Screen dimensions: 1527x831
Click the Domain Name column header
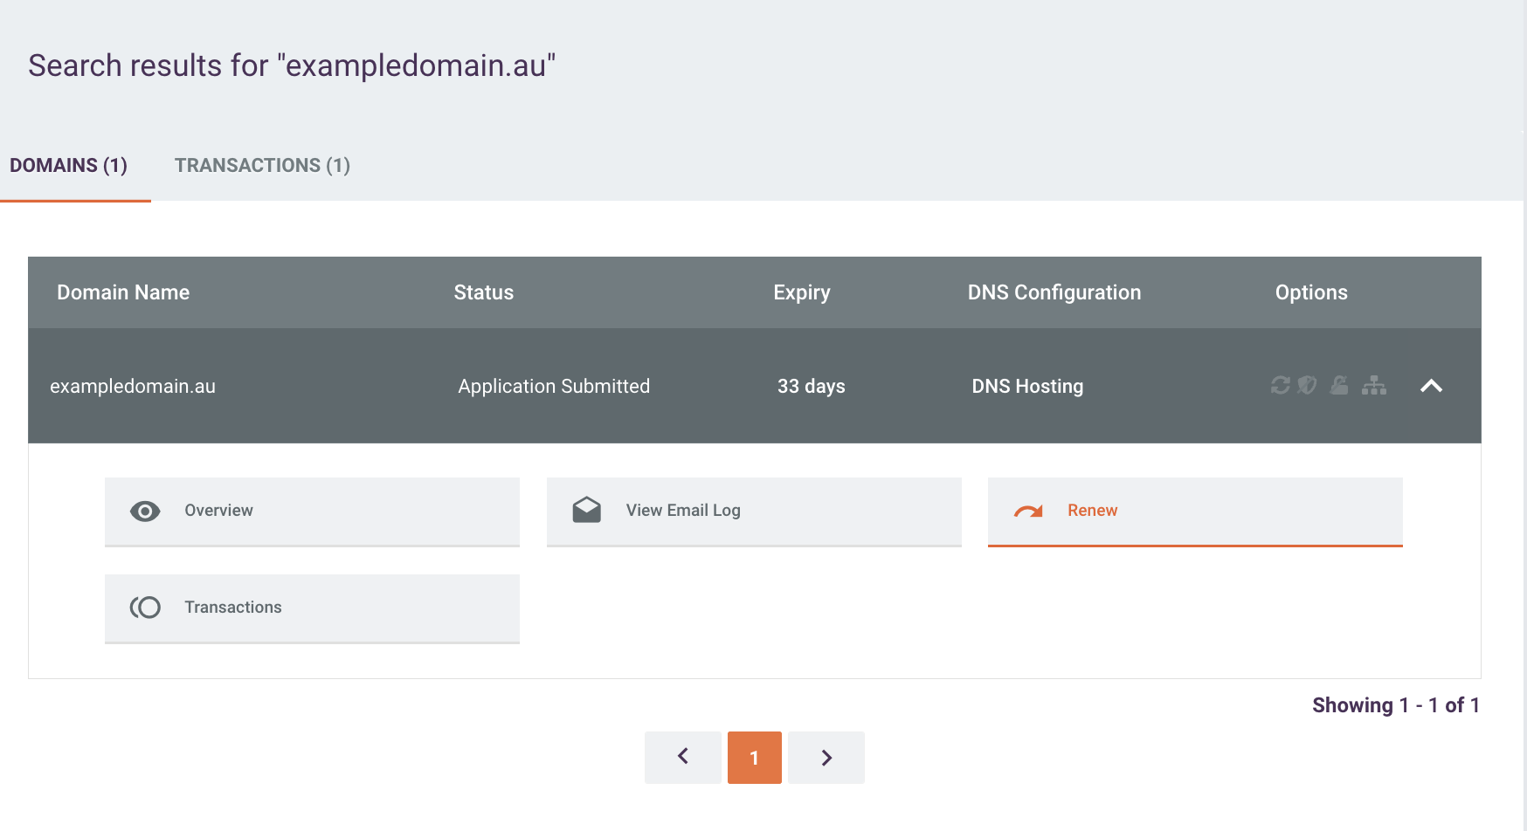click(123, 292)
